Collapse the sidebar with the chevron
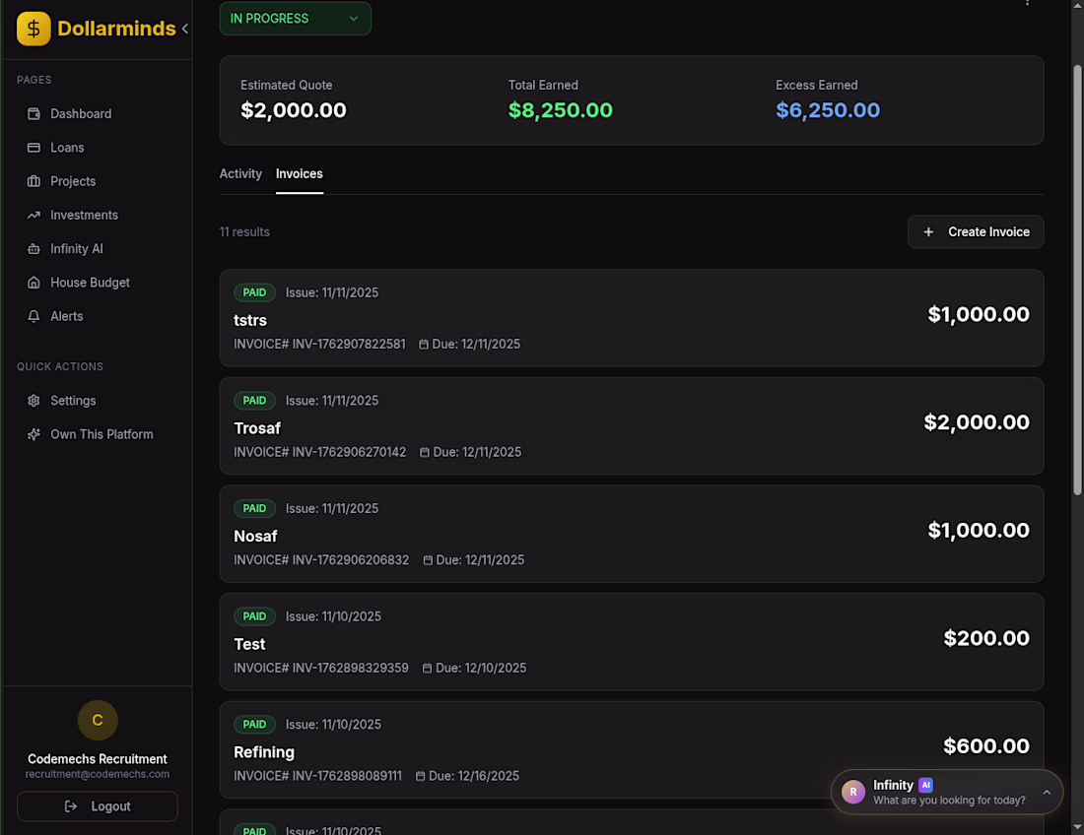1084x835 pixels. [184, 29]
